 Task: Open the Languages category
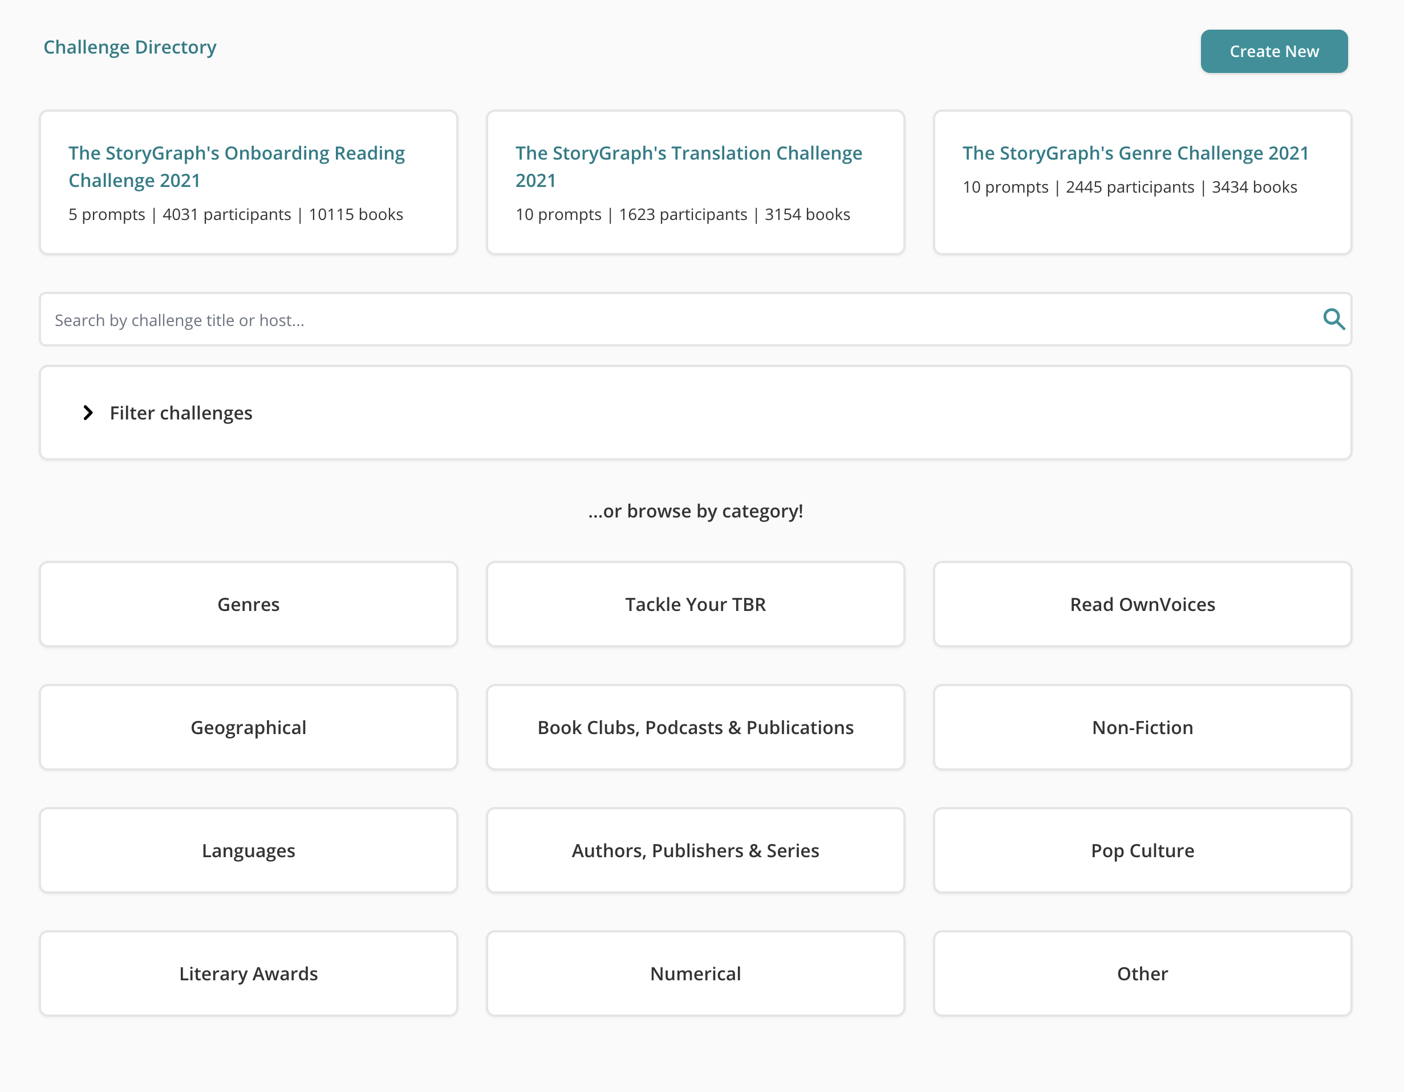tap(248, 850)
